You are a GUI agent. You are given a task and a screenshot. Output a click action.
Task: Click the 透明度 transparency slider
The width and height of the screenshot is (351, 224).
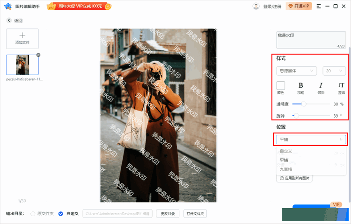[311, 104]
